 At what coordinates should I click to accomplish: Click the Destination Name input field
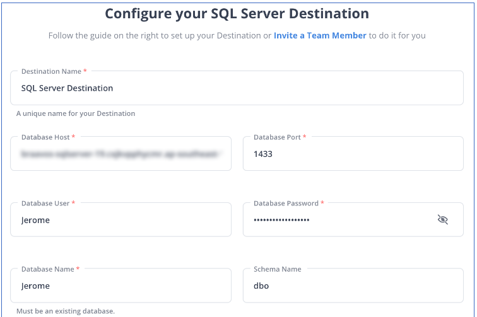237,88
